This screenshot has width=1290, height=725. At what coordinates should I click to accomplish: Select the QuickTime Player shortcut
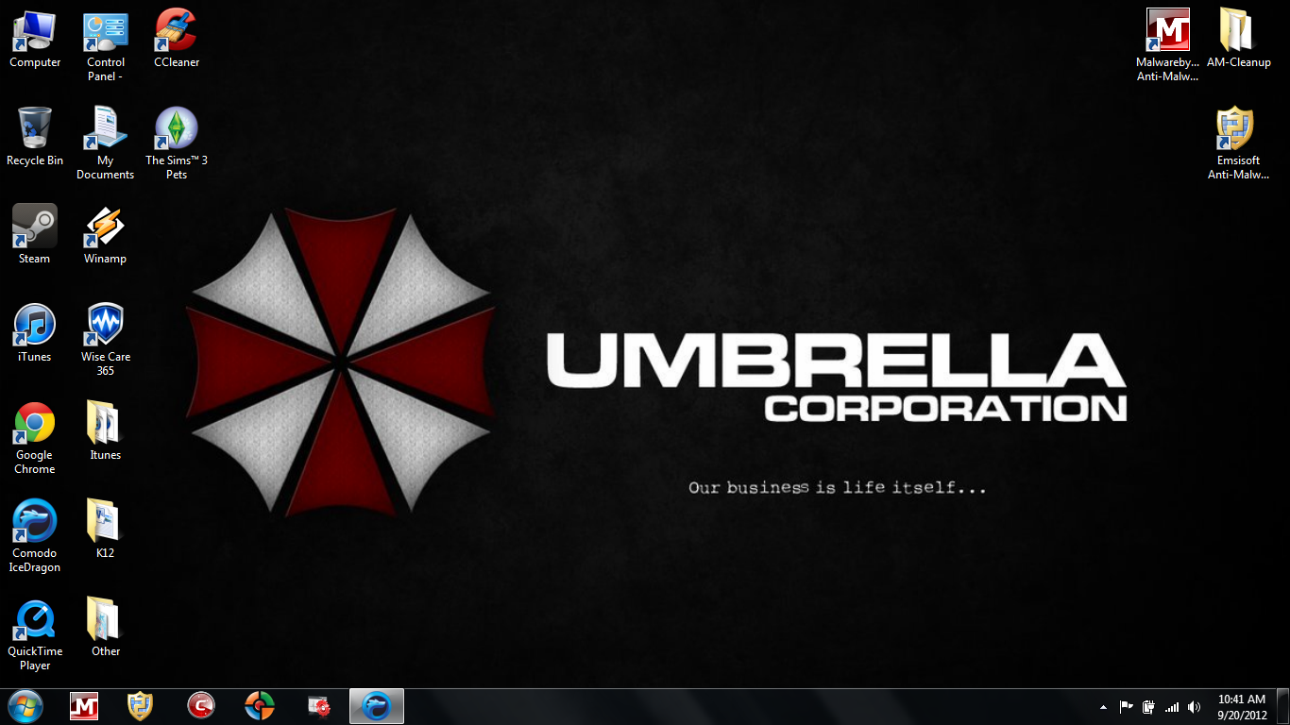(x=35, y=635)
